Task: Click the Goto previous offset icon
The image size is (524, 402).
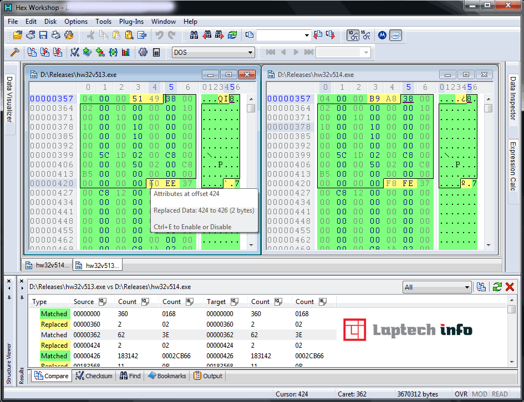Action: (318, 35)
